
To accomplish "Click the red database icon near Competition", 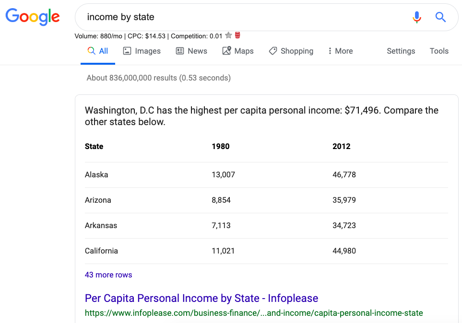I will pyautogui.click(x=237, y=35).
